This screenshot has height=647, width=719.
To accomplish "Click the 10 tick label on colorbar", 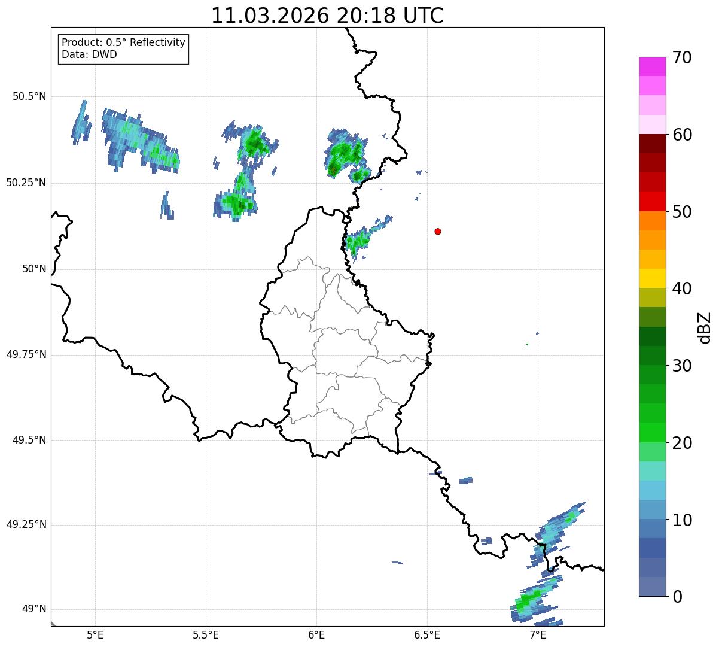I will point(682,520).
